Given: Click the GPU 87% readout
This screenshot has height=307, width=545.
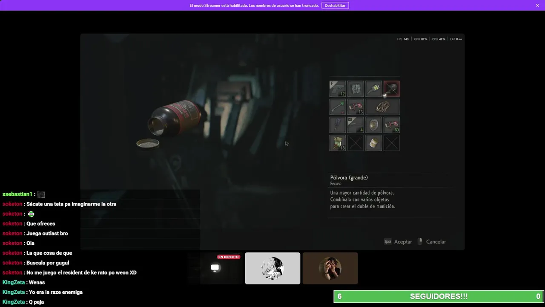Looking at the screenshot, I should 420,39.
